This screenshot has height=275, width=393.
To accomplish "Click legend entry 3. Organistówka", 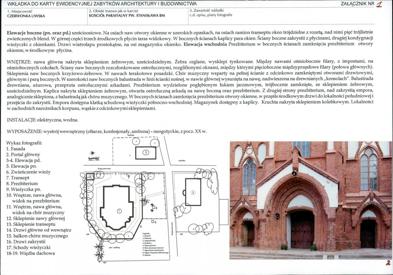I will (149, 241).
